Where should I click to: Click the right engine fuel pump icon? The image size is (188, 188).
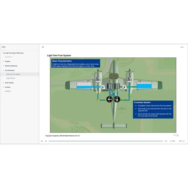pos(124,87)
